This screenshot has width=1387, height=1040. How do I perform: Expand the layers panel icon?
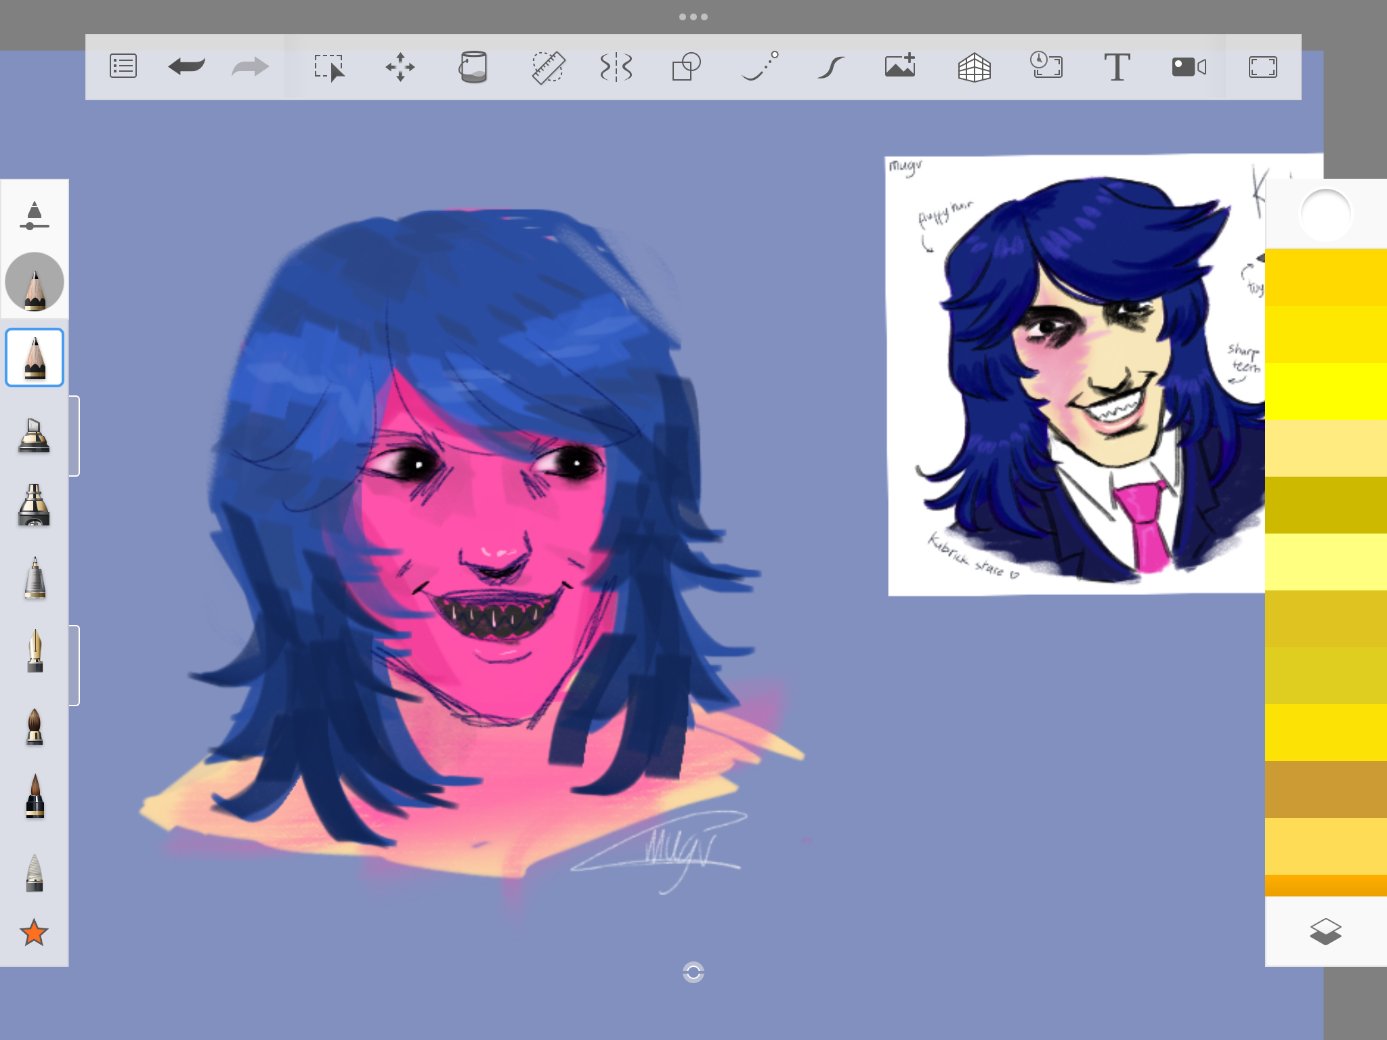1325,932
